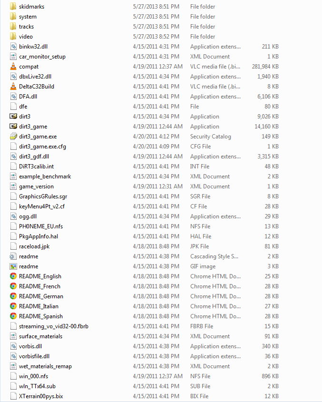Viewport: 322px width, 402px height.
Task: Click the PkgAppInfo.hal file name
Action: pyautogui.click(x=39, y=236)
